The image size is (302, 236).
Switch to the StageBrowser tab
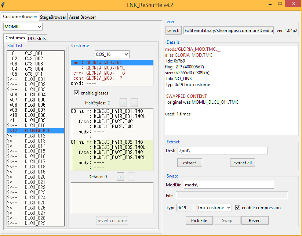(x=53, y=17)
